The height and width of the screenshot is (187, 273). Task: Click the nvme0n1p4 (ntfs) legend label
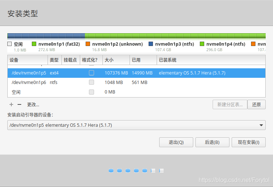pyautogui.click(x=226, y=44)
